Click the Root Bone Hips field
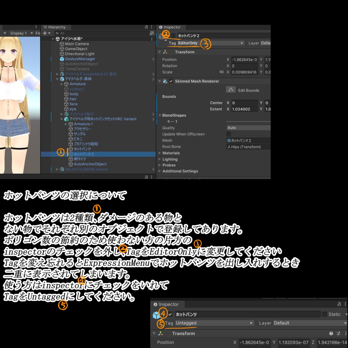 (x=248, y=147)
